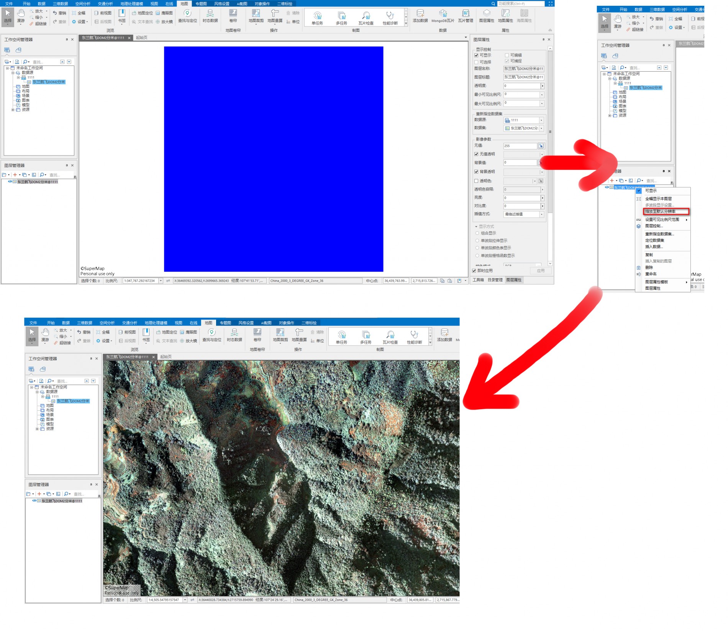Click 时态数据 in top-left window ribbon
Screen dimensions: 728x631
210,16
